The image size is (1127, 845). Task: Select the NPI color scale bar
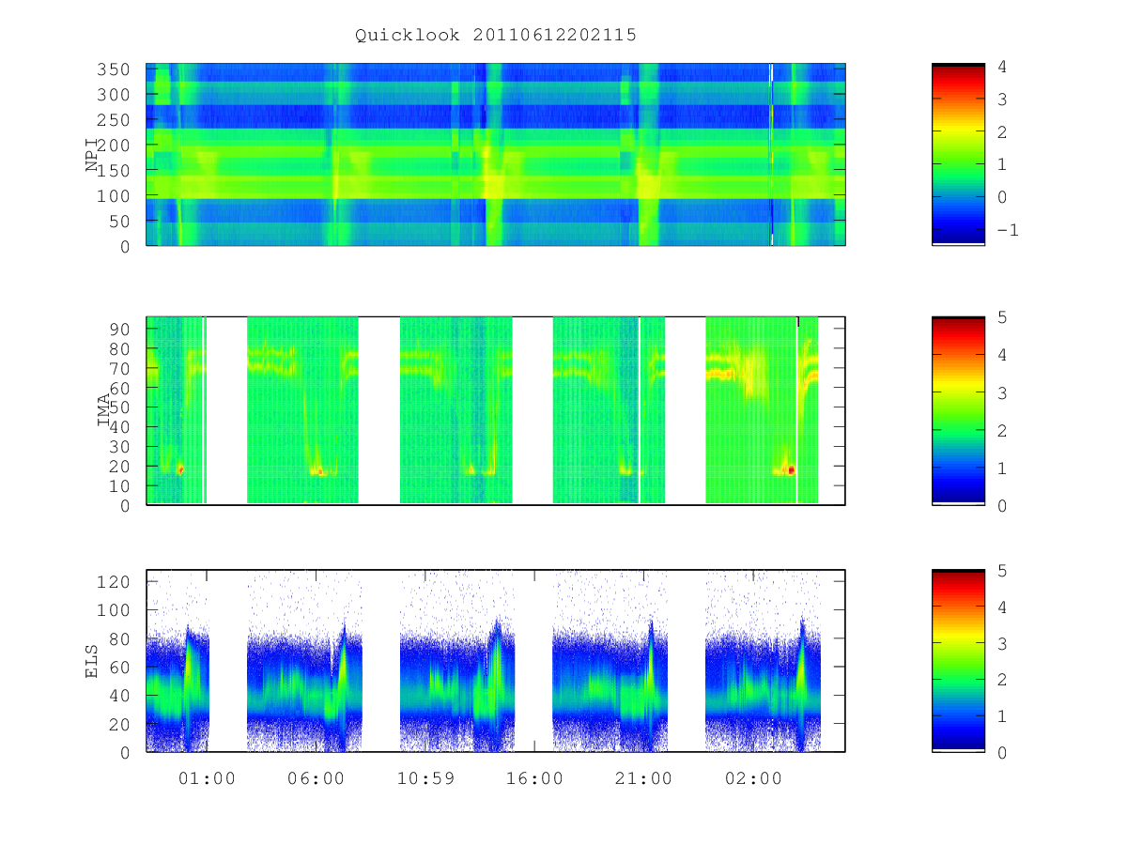(958, 155)
